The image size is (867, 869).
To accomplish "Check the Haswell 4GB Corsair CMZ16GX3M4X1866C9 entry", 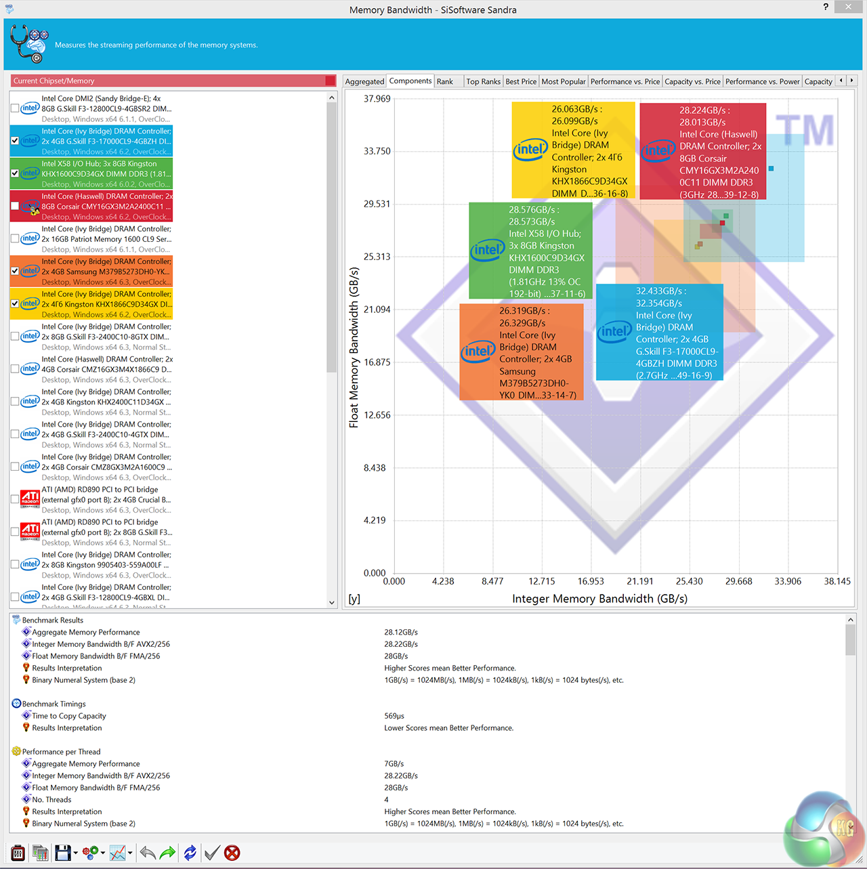I will click(x=15, y=369).
